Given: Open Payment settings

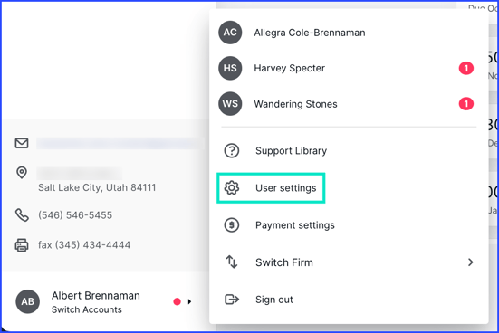Looking at the screenshot, I should coord(295,225).
